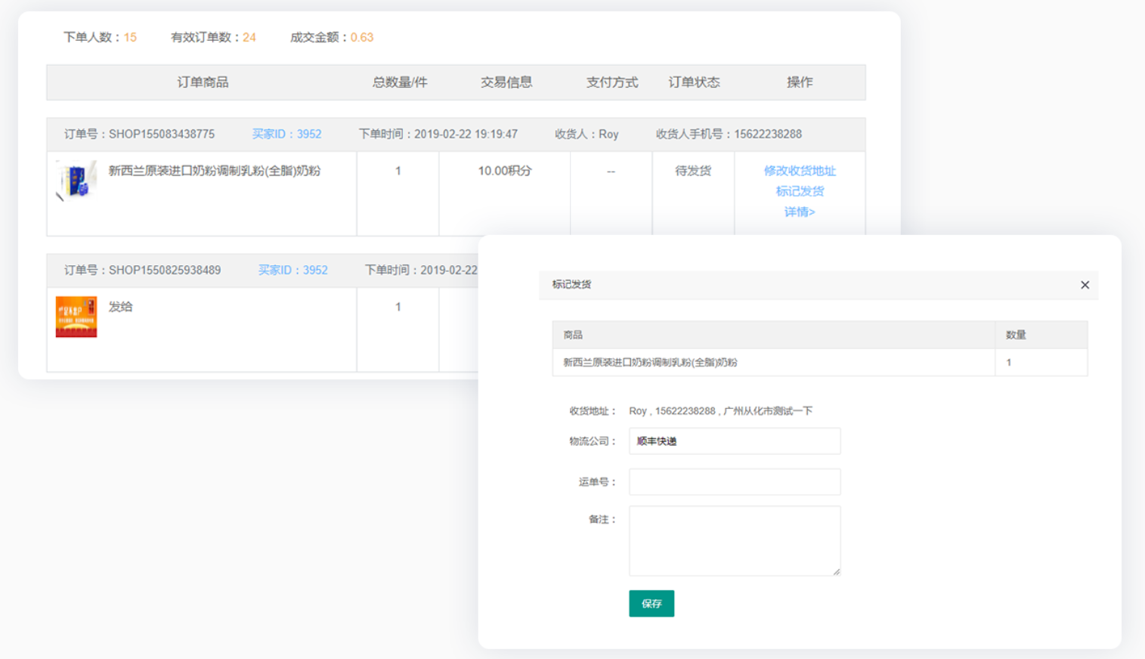
Task: Select the 新西兰原装进口奶粉 product name in the order list
Action: (215, 171)
